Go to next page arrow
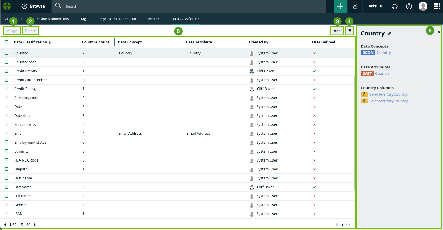 point(35,225)
